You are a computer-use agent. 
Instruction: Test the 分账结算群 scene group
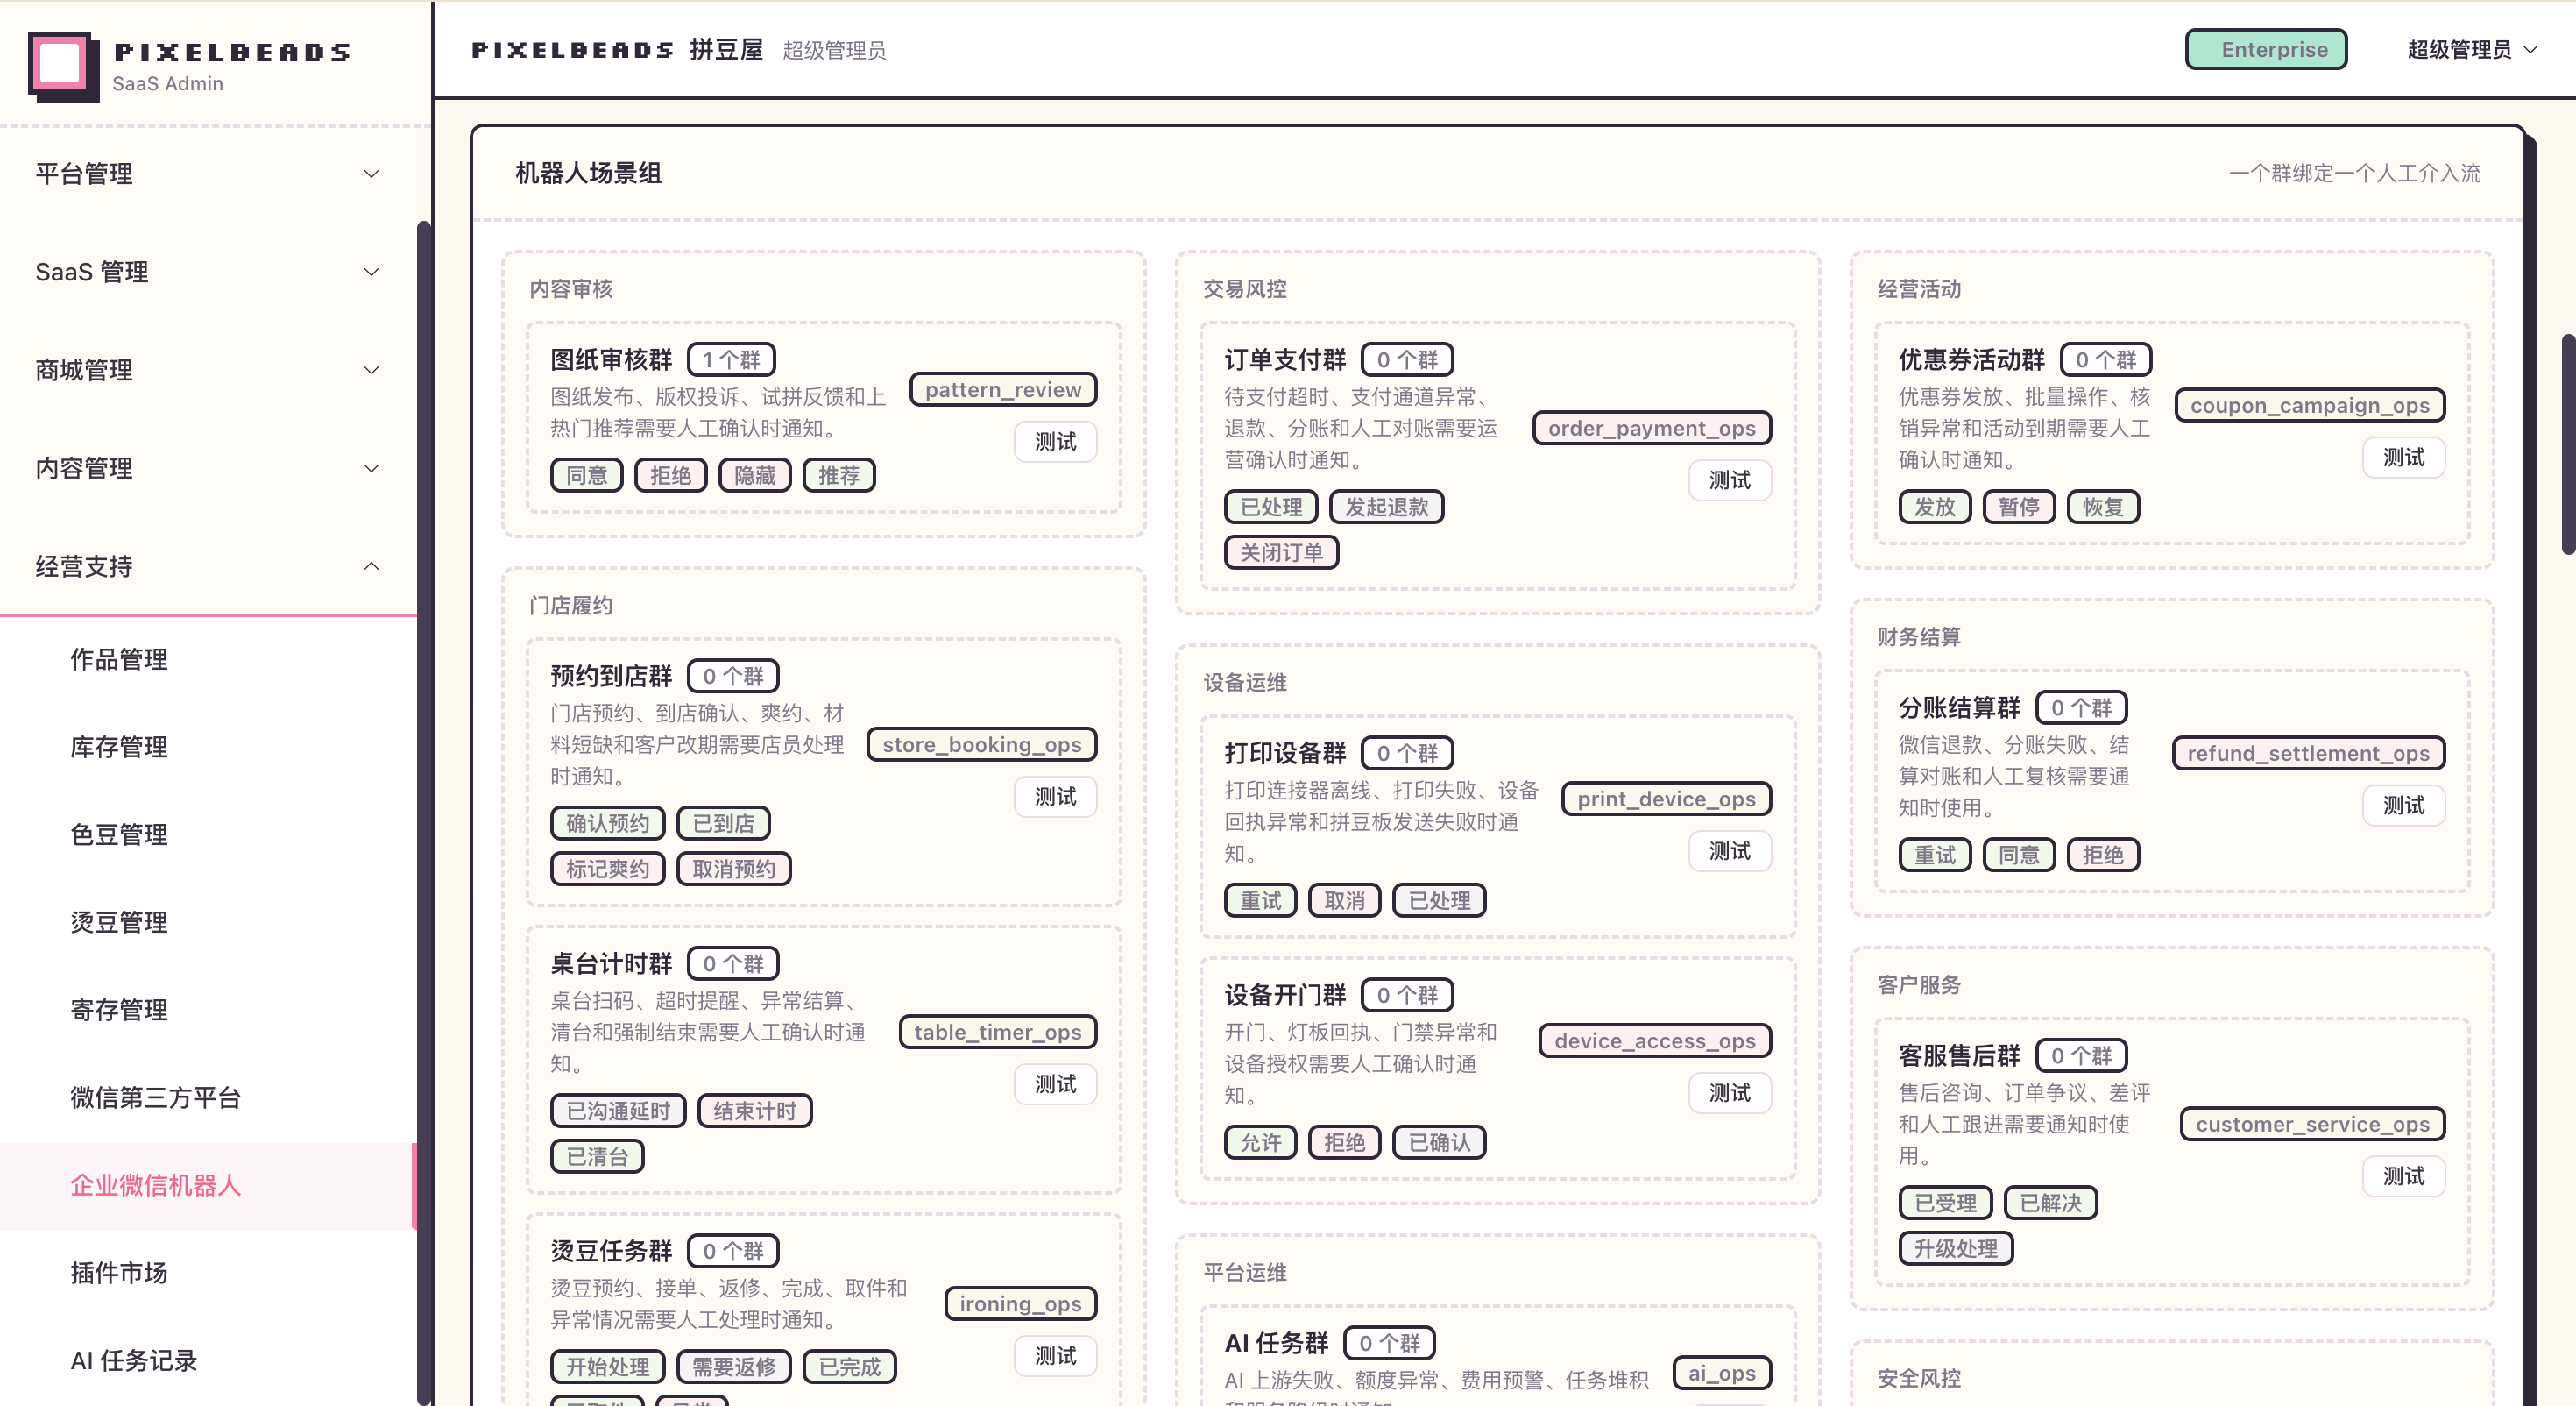(x=2403, y=806)
